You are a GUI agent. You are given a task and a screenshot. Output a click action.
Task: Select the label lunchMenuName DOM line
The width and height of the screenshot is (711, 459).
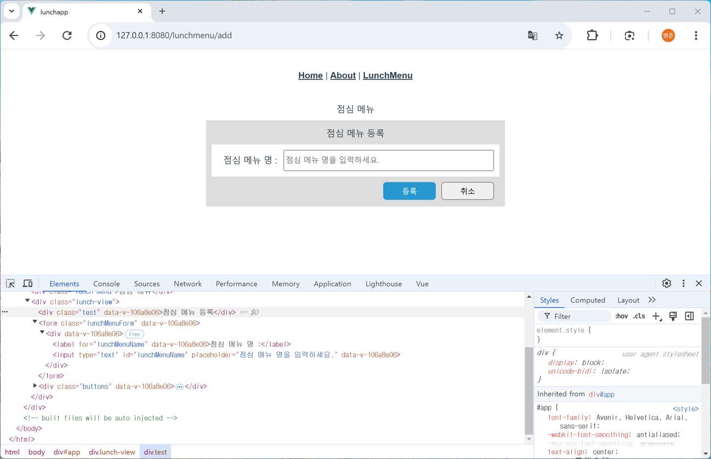coord(172,345)
